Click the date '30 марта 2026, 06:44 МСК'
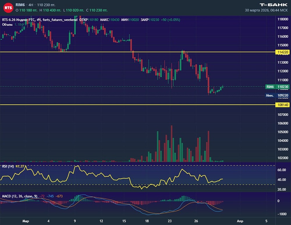Image resolution: width=291 pixels, height=225 pixels. pyautogui.click(x=266, y=10)
